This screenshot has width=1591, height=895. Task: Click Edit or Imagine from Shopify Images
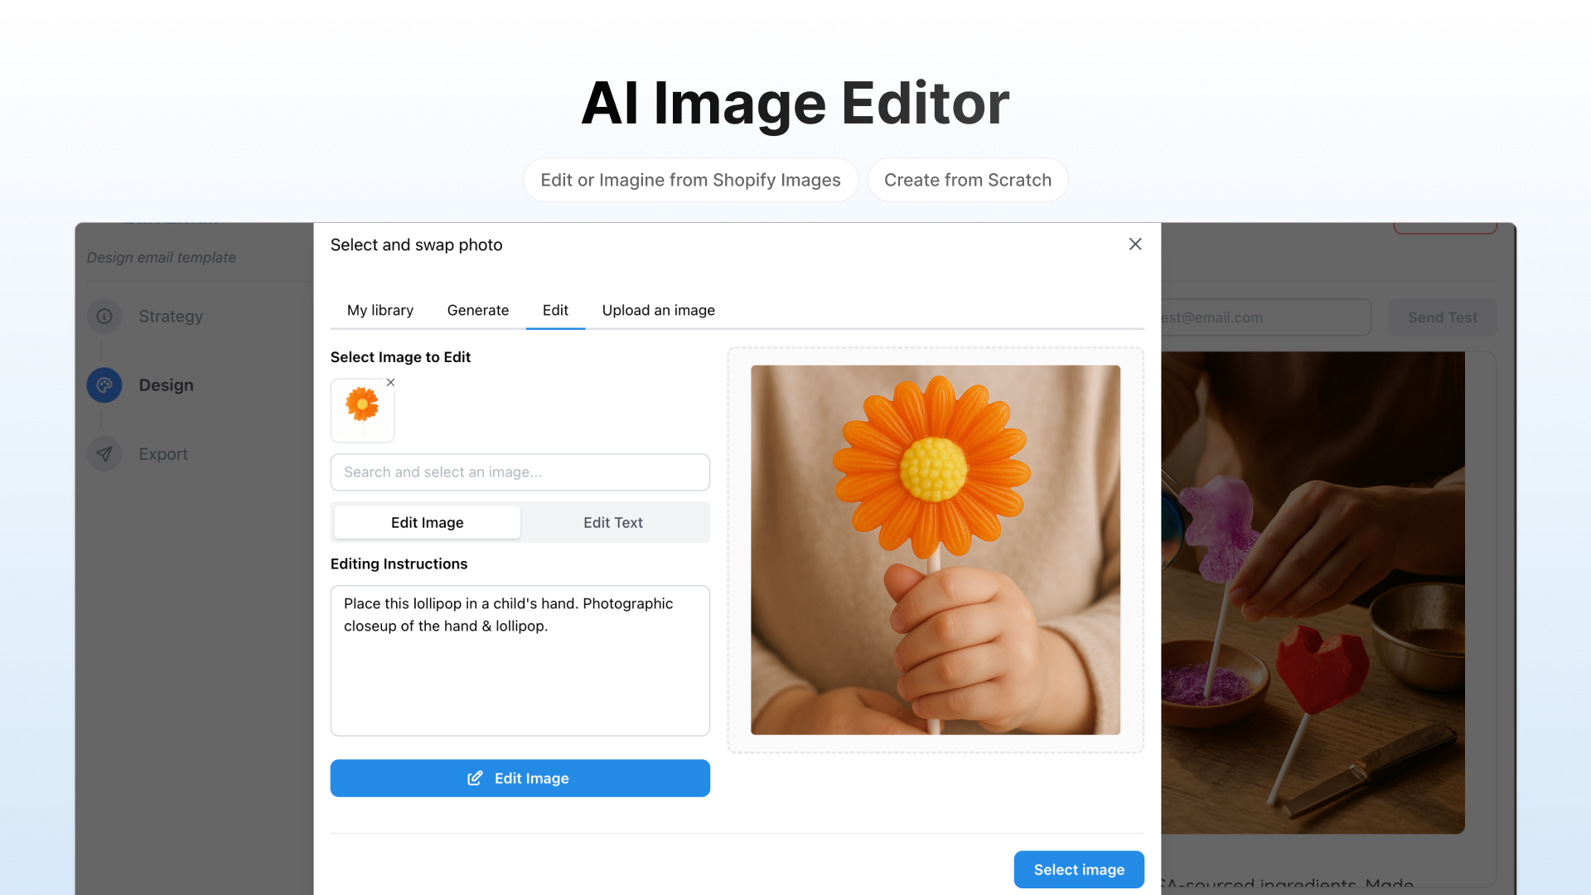click(x=690, y=180)
